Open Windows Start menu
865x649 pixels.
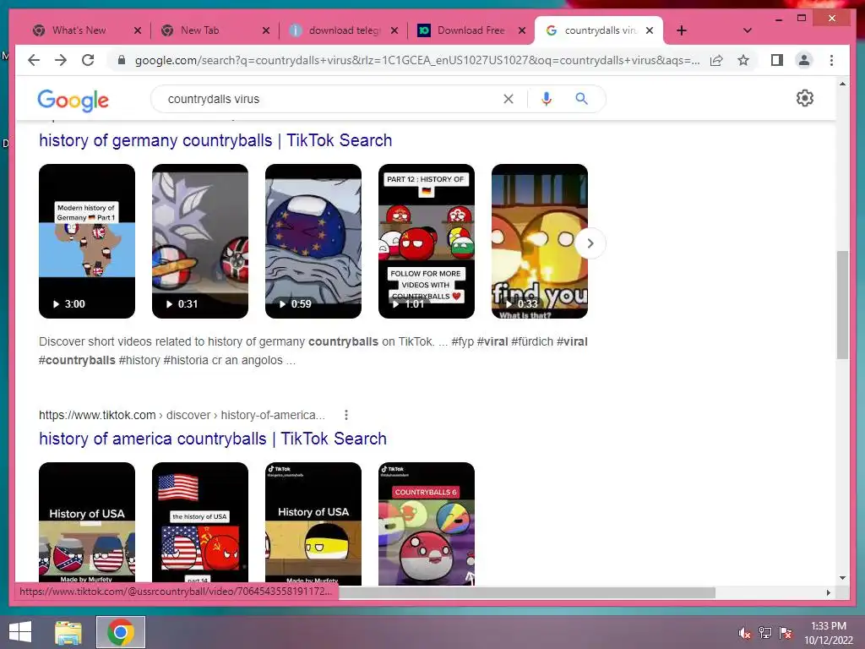pyautogui.click(x=20, y=632)
